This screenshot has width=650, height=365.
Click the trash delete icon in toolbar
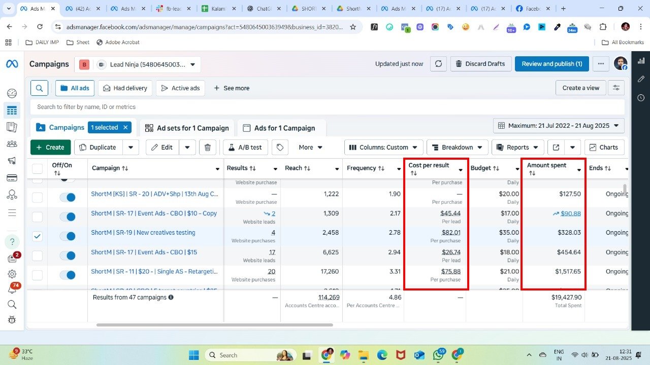tap(208, 148)
